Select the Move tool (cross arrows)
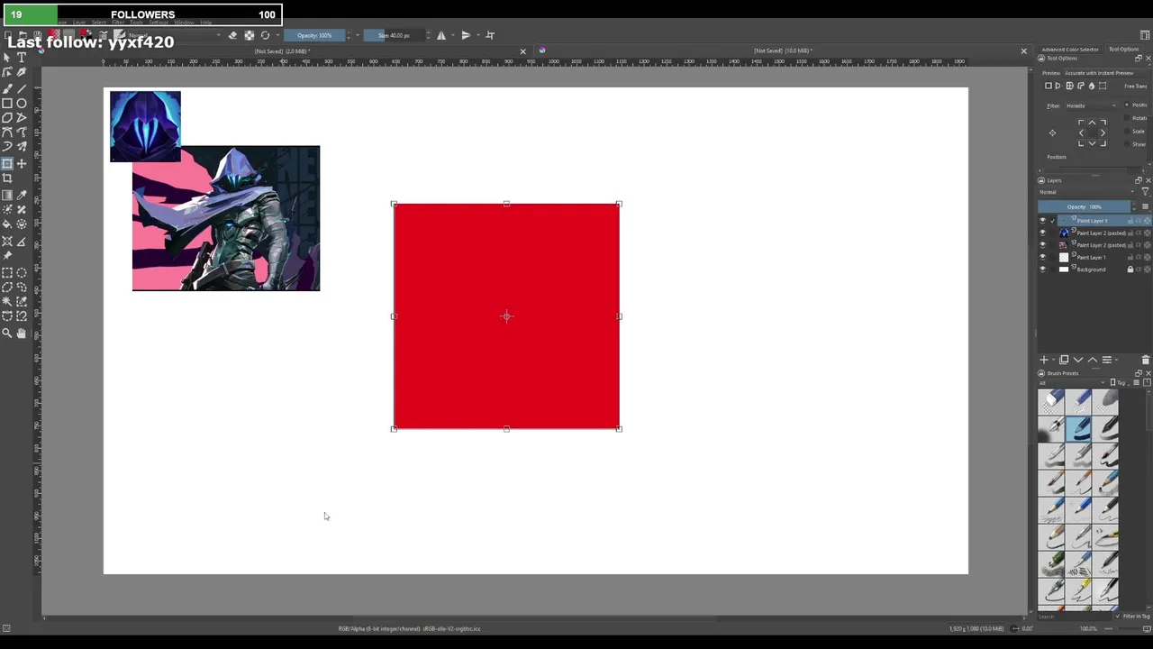Viewport: 1153px width, 649px height. click(22, 164)
